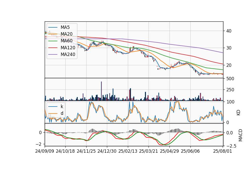Click the 25/04/29 date axis label
Viewport: 248px width, 178px height.
pyautogui.click(x=169, y=151)
